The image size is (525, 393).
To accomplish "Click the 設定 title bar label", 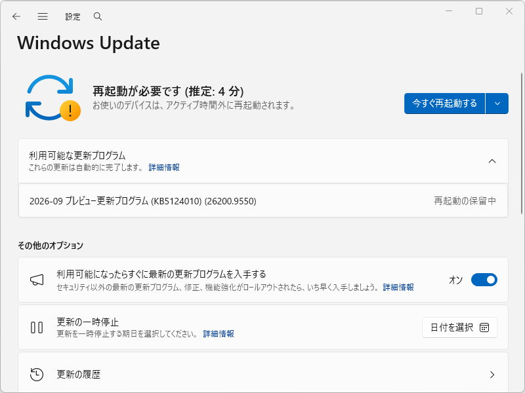I will (x=73, y=17).
